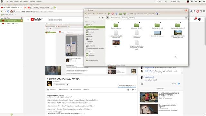Open the file manager's Back history dropdown arrow
Viewport: 206px width, 116px height.
(x=94, y=14)
